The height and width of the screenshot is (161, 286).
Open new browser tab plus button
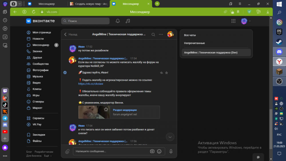coord(157,4)
